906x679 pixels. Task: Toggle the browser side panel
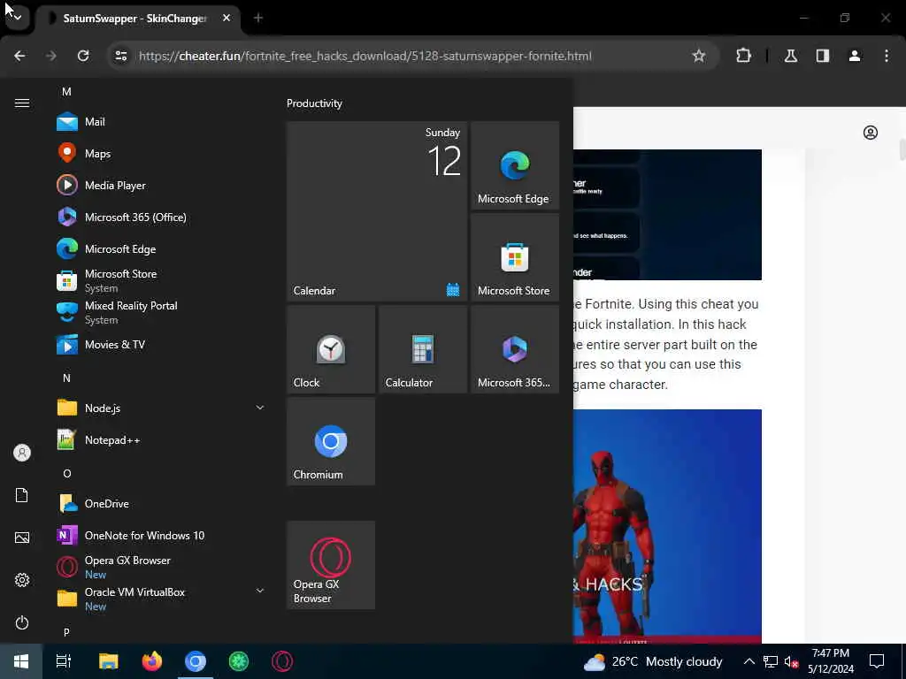point(822,56)
